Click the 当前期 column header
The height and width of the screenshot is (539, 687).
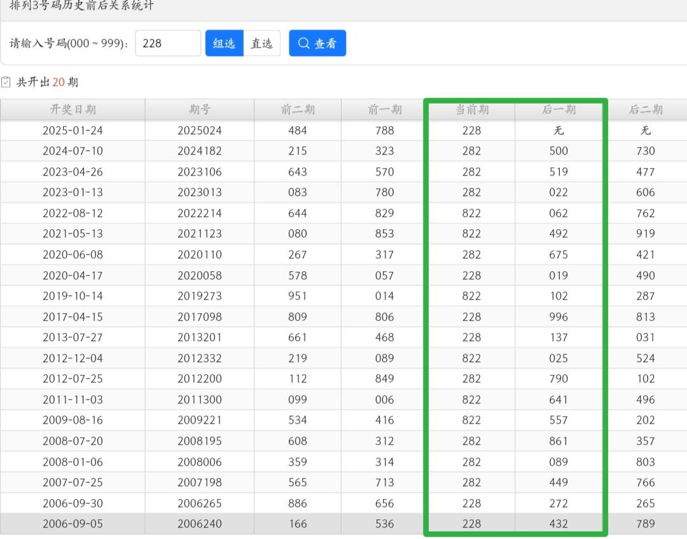point(471,109)
